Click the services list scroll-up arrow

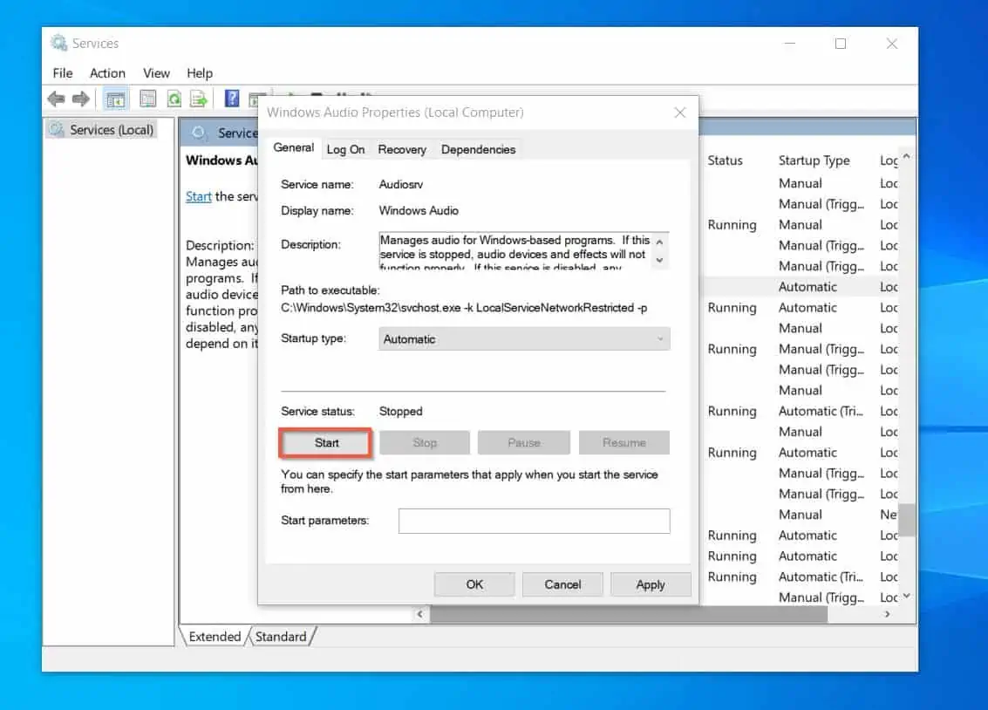(906, 155)
